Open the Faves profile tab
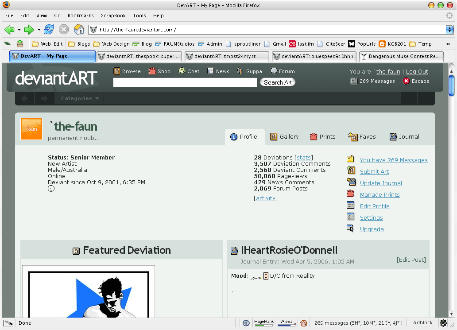Screen dimensions: 457x330 (x=362, y=137)
